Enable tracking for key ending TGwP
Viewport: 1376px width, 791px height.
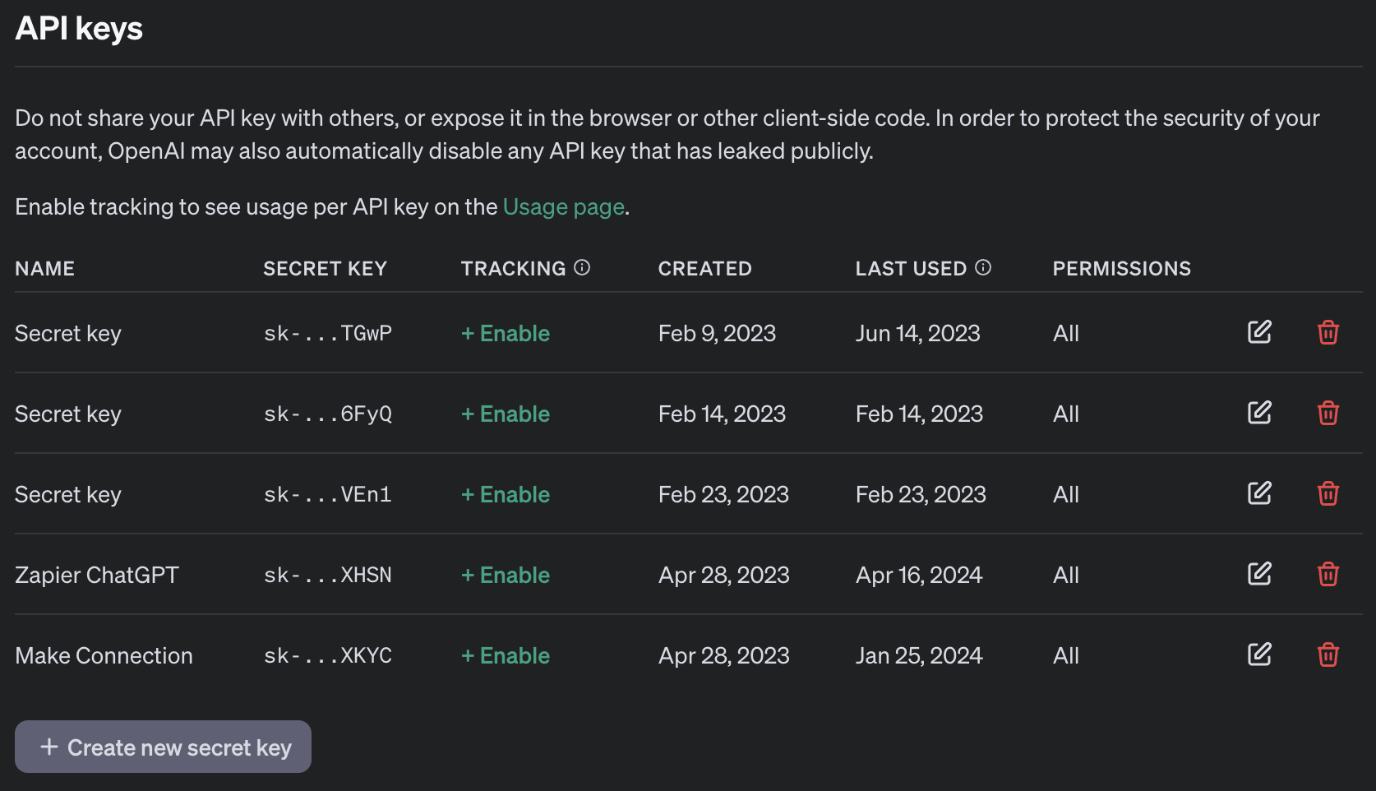click(506, 333)
